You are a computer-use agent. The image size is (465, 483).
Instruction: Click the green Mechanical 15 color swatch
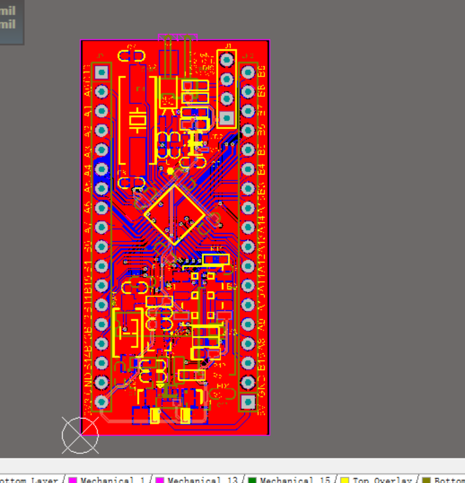tap(252, 480)
